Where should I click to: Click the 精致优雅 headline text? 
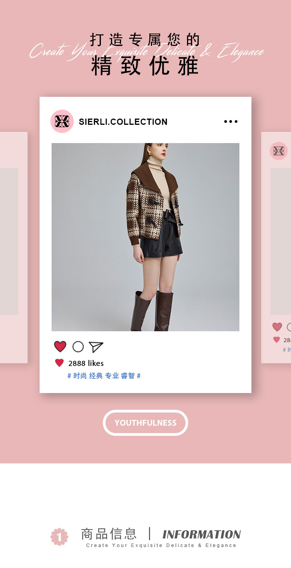pos(145,65)
